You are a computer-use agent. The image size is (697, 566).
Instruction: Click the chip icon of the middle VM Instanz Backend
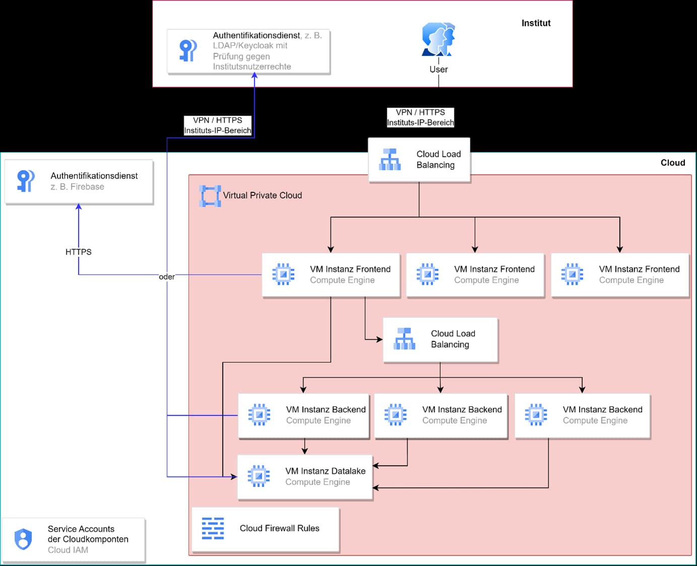395,415
